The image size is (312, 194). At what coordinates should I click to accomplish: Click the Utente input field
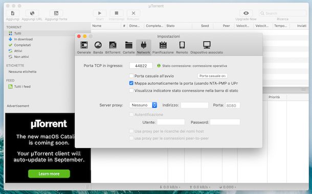click(171, 122)
